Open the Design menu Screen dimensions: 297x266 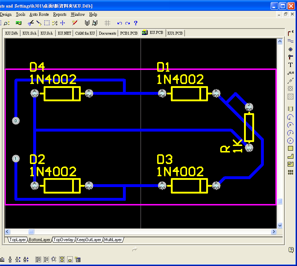point(6,14)
